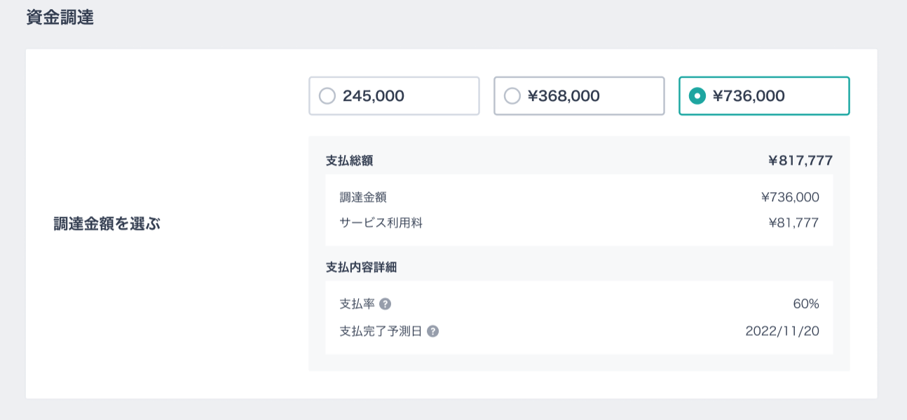Click the ¥736,000 amount label in the highlighted card
Viewport: 907px width, 420px height.
click(749, 96)
